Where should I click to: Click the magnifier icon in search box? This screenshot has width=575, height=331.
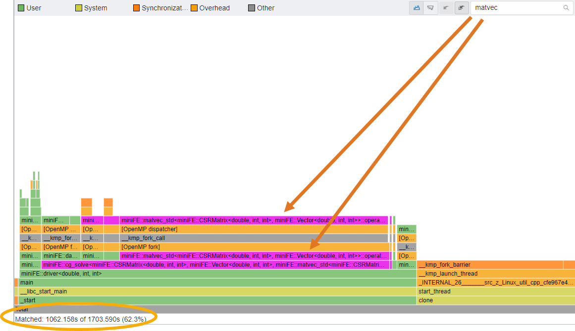pos(566,8)
